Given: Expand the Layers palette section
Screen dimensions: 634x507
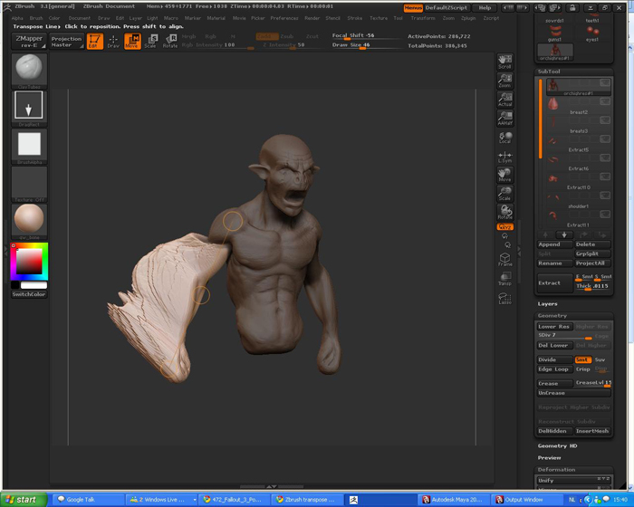Looking at the screenshot, I should pyautogui.click(x=549, y=304).
